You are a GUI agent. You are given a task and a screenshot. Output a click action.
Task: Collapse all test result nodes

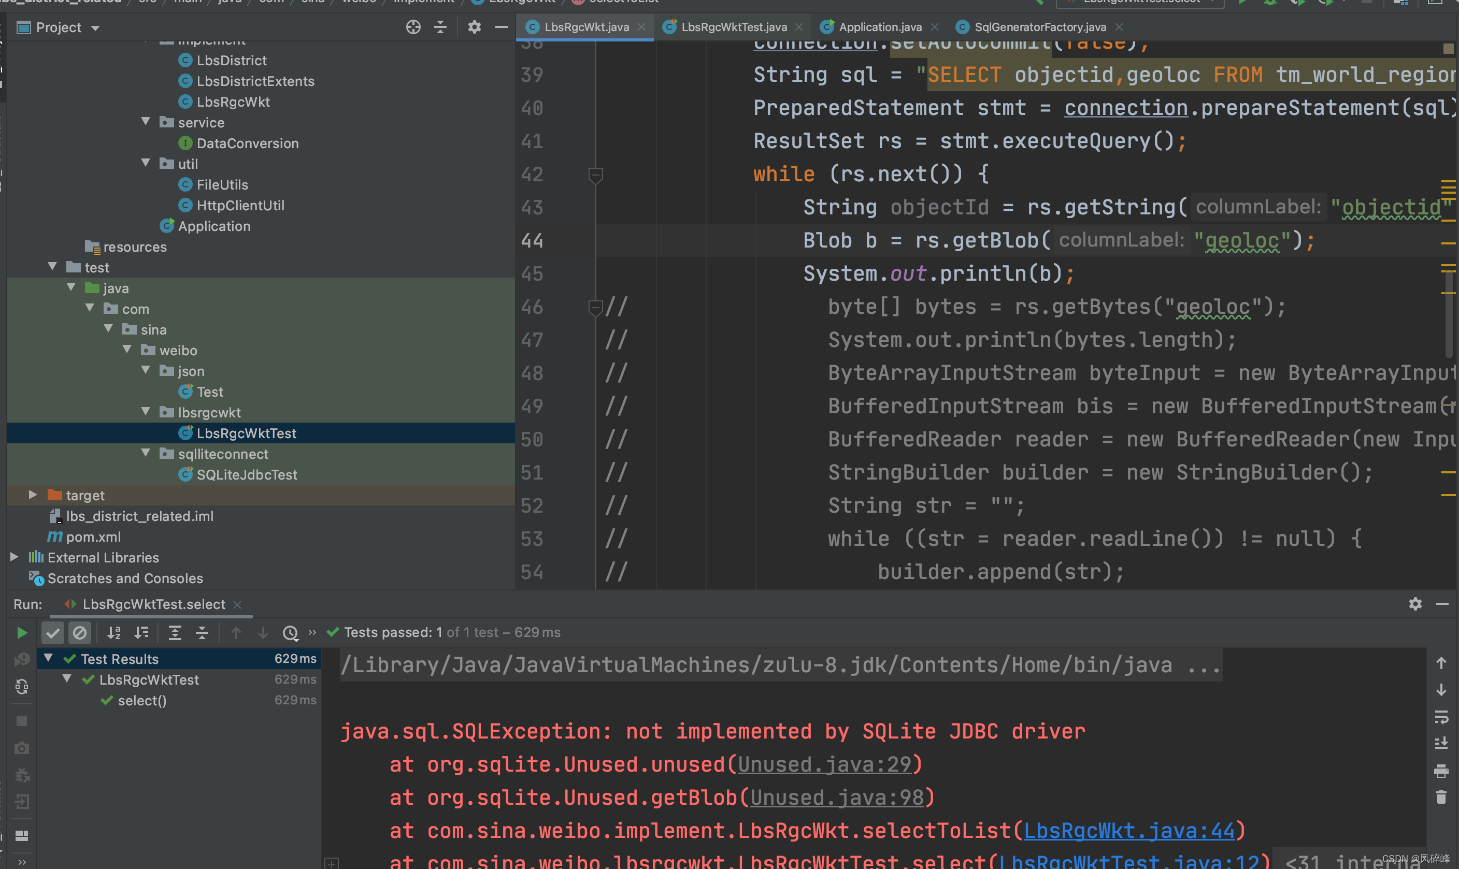(202, 633)
